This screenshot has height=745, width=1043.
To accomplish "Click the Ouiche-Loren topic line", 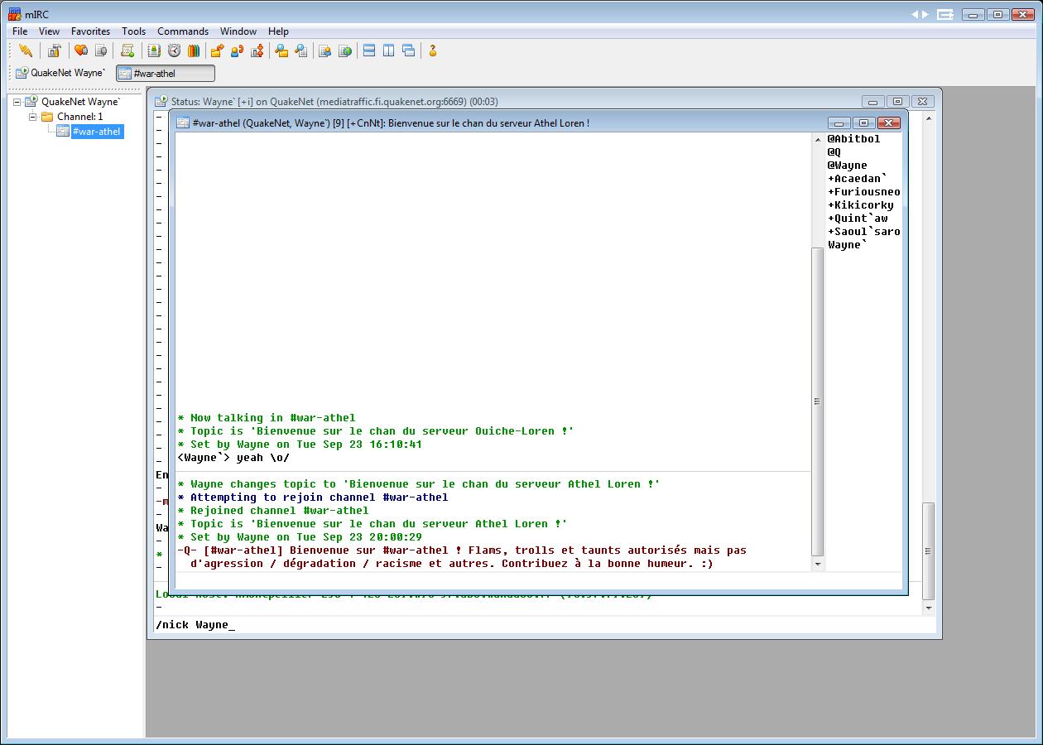I will tap(376, 431).
